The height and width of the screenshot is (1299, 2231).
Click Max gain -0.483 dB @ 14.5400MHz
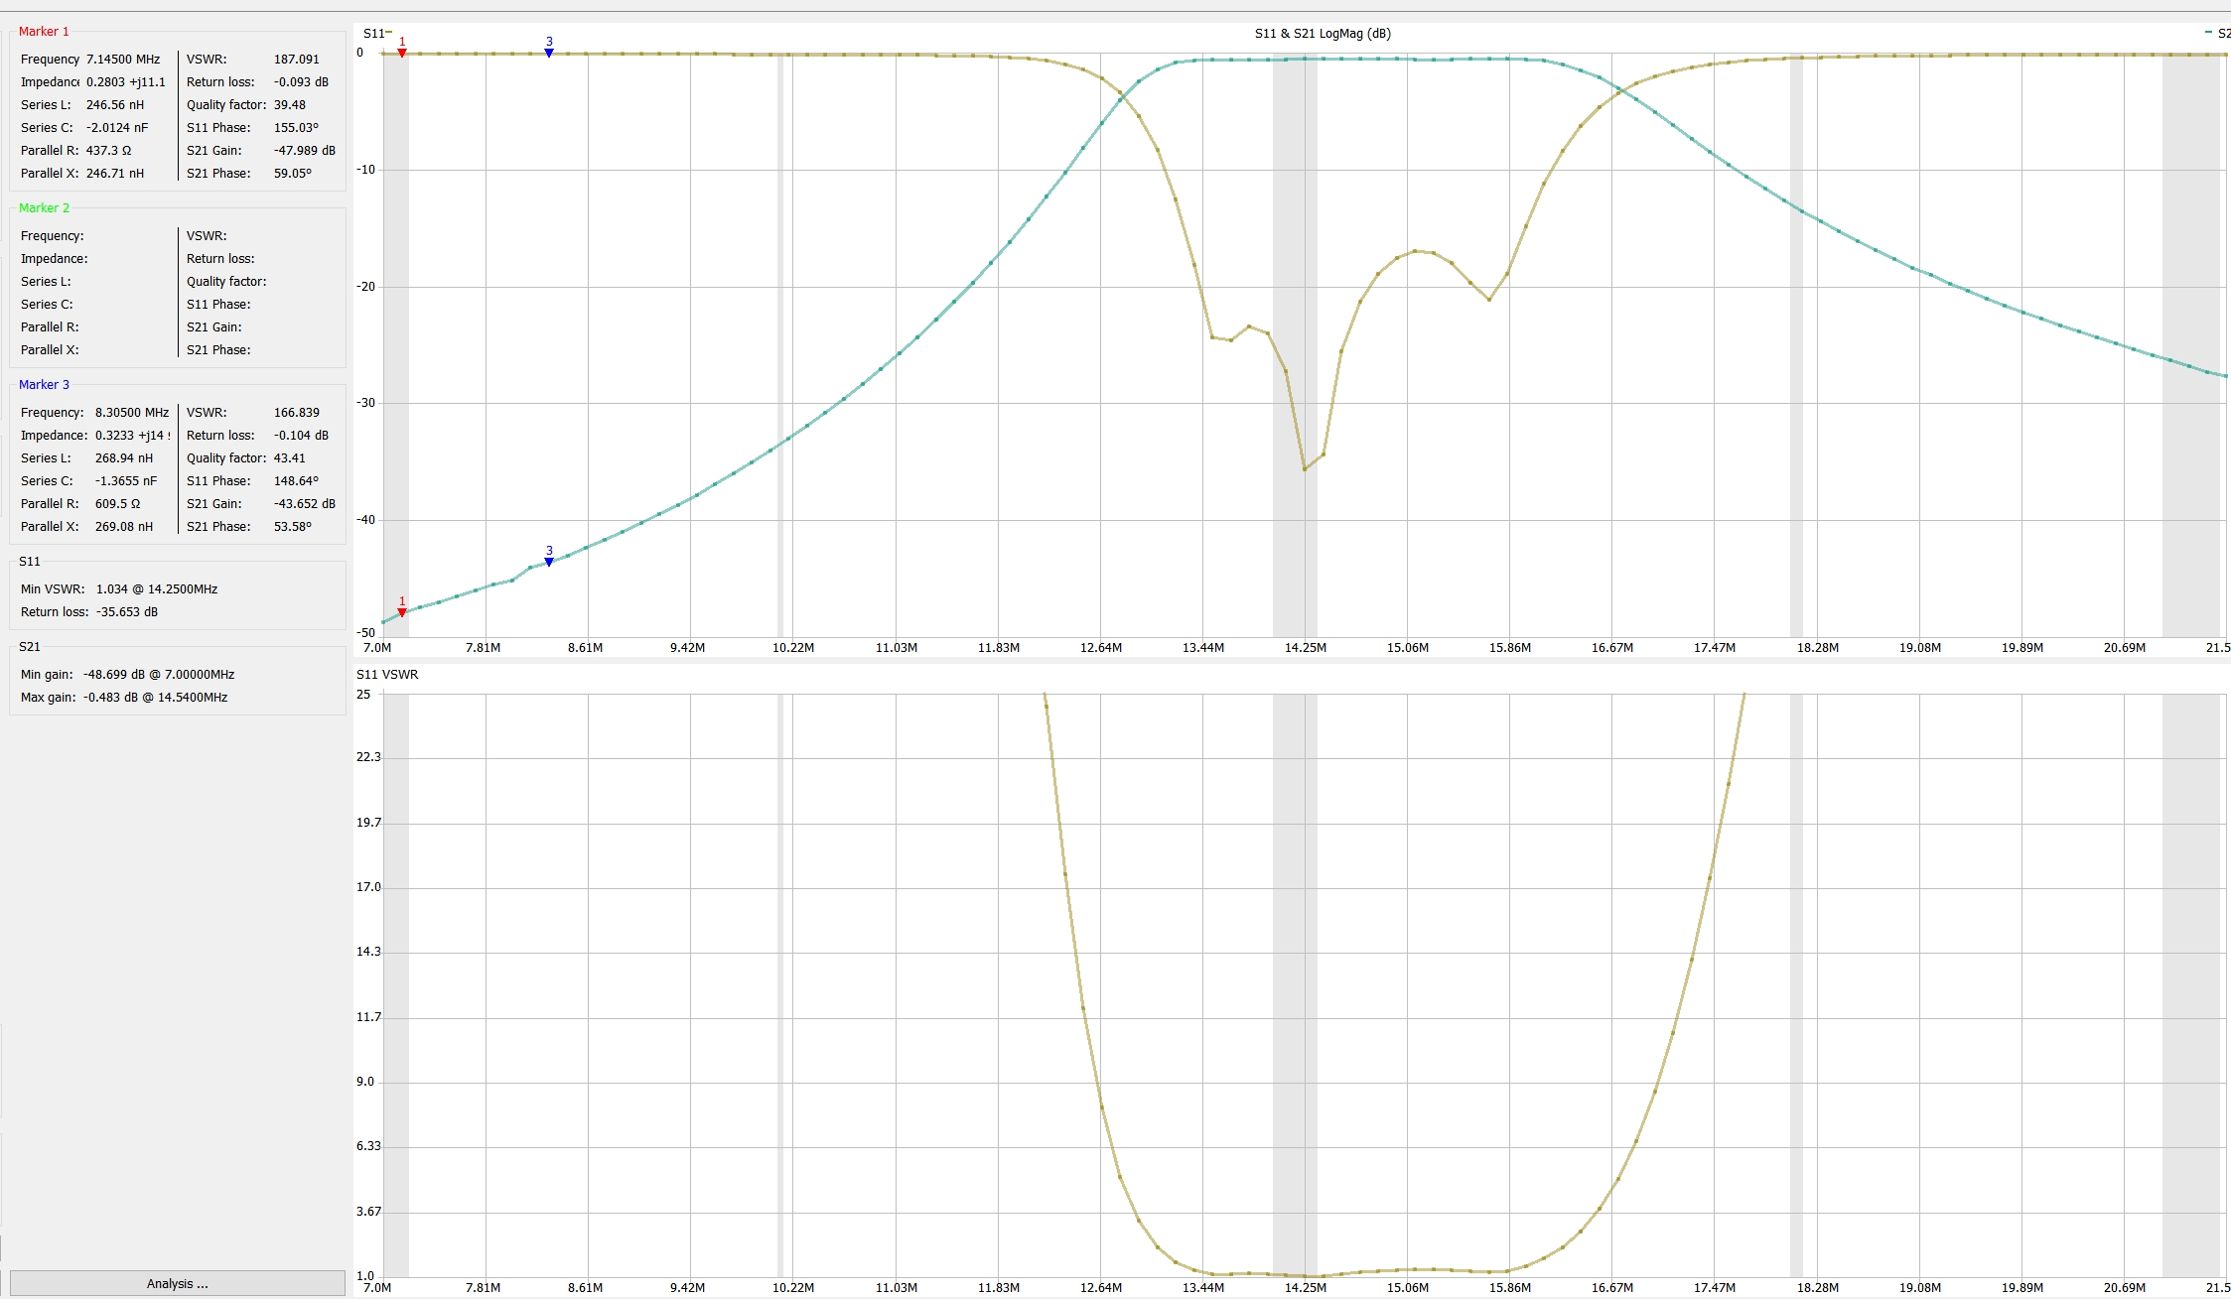[x=155, y=698]
